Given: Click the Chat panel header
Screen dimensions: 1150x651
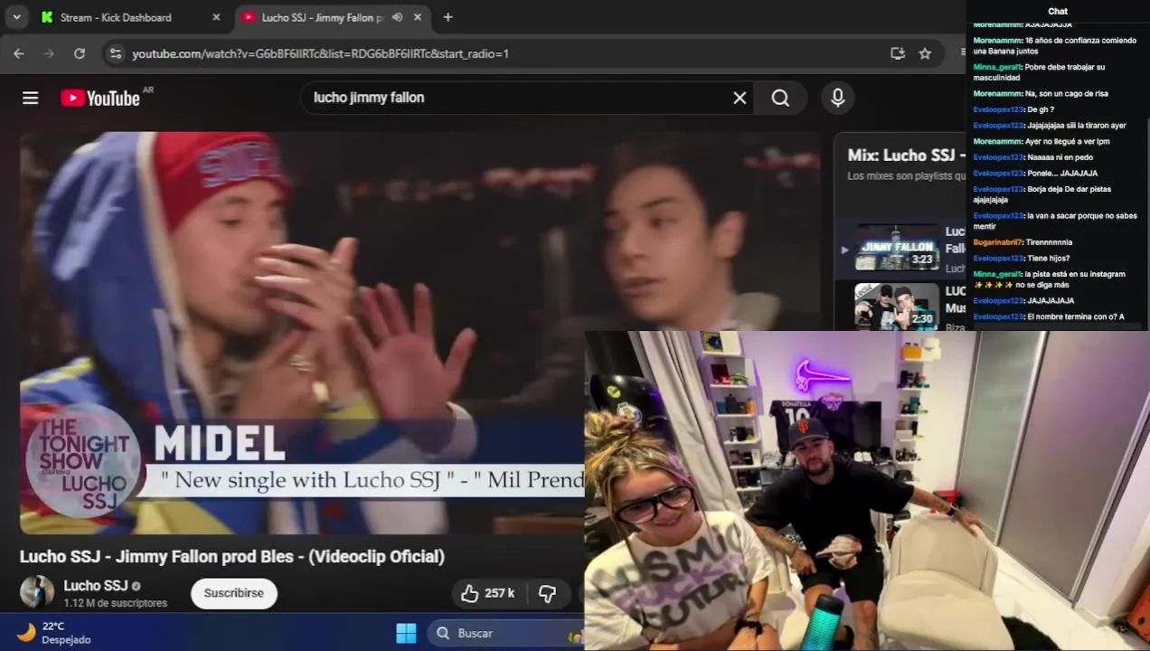Looking at the screenshot, I should 1058,12.
